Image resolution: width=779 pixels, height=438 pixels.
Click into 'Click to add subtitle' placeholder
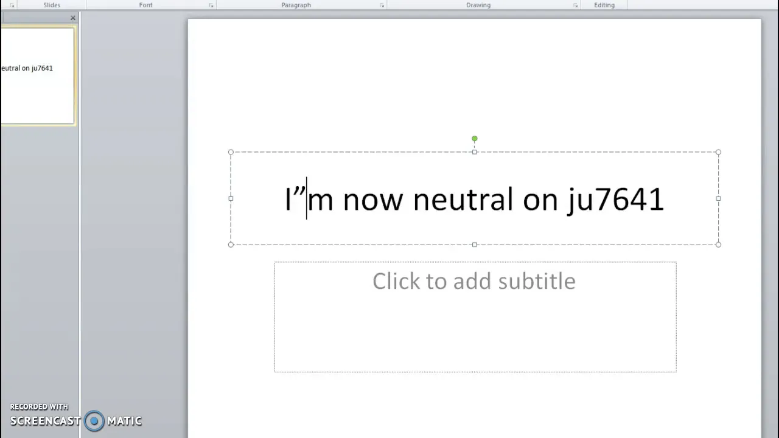(x=475, y=317)
